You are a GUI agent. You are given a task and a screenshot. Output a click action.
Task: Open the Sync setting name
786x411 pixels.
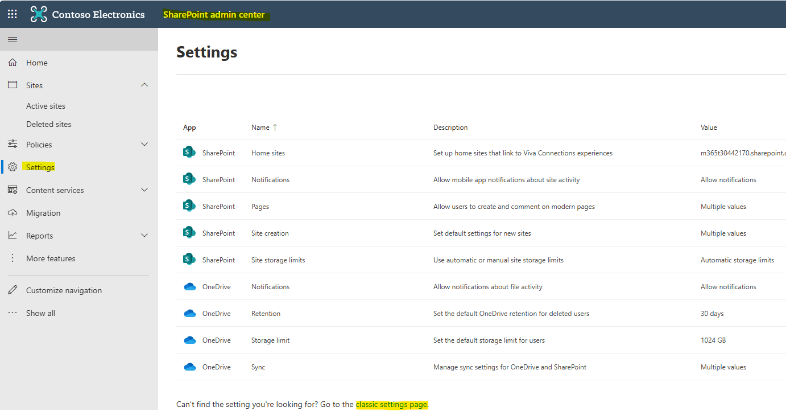258,367
